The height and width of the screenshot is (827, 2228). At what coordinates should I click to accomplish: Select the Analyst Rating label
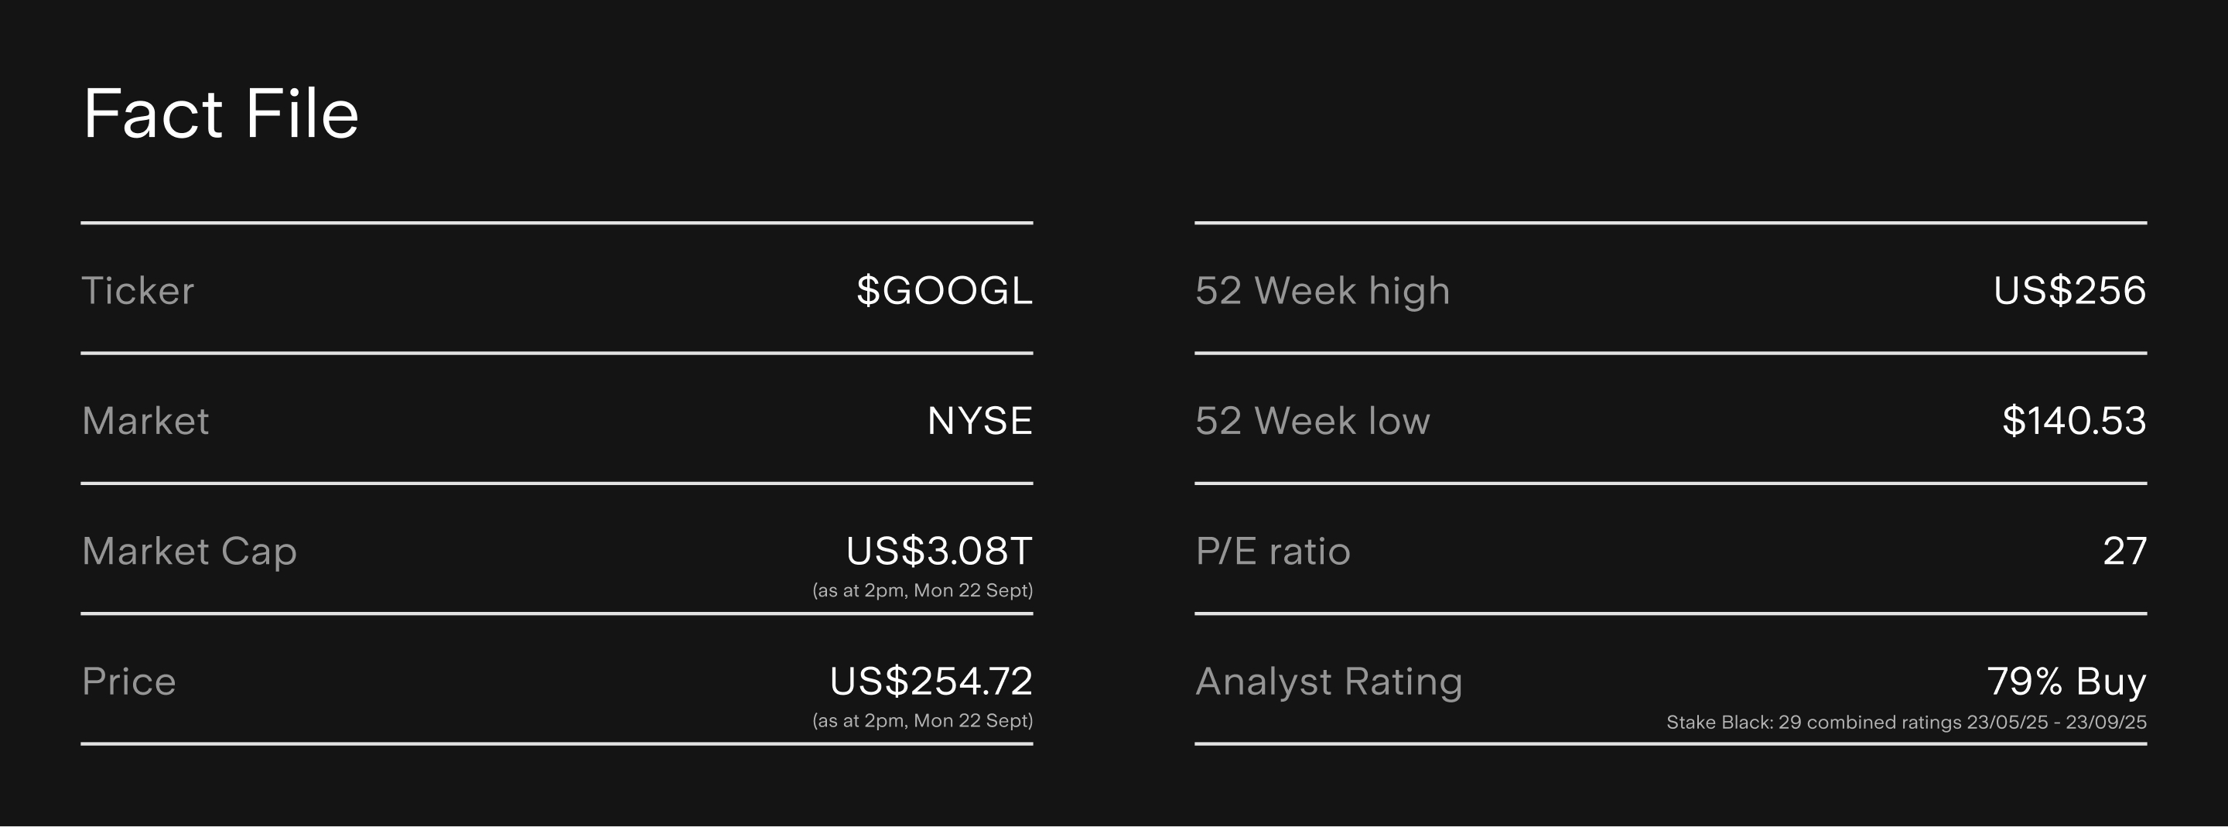(x=1328, y=682)
